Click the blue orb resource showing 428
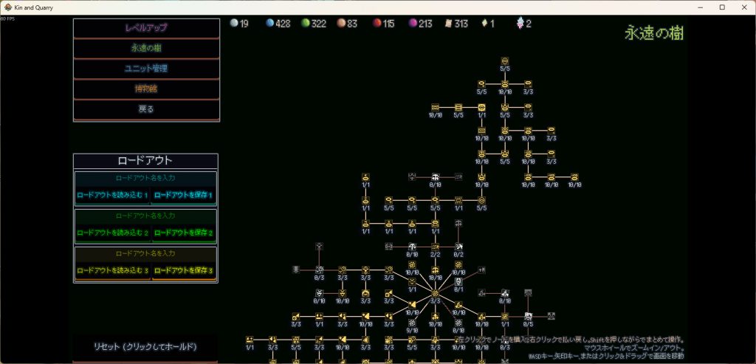 [270, 24]
